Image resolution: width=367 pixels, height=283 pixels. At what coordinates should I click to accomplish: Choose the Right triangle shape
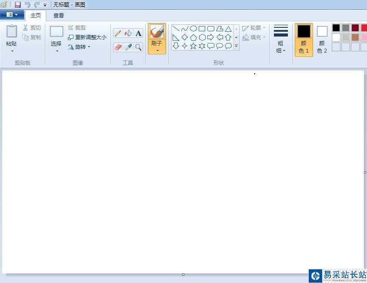[x=176, y=37]
